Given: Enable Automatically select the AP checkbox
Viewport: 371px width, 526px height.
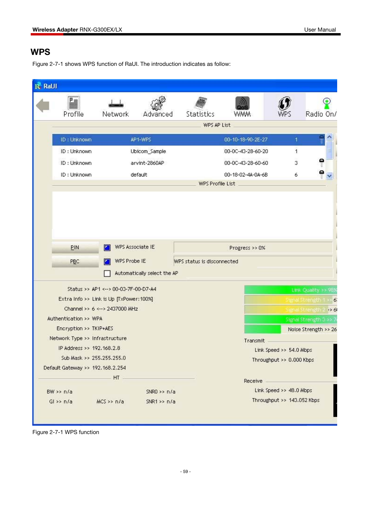Looking at the screenshot, I should 107,274.
